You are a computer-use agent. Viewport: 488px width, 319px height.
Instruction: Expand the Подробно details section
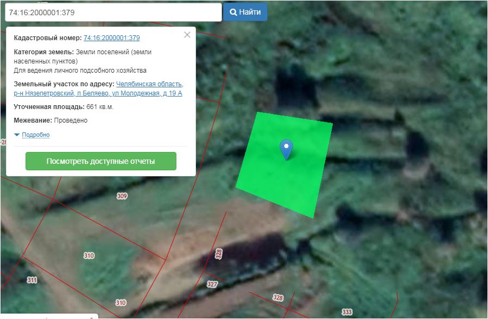(x=35, y=135)
